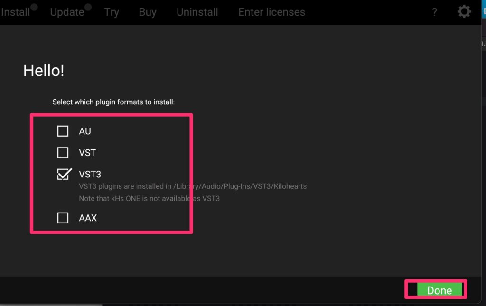Click the VST3 install path text

pyautogui.click(x=193, y=186)
